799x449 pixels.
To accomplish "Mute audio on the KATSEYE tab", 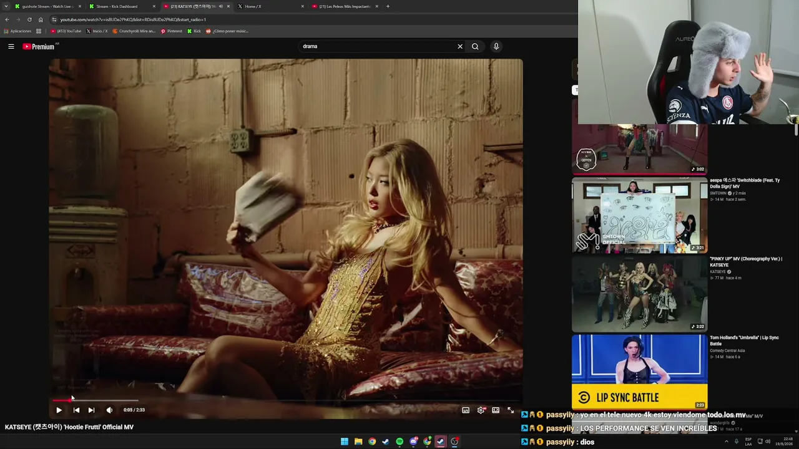I will (220, 6).
